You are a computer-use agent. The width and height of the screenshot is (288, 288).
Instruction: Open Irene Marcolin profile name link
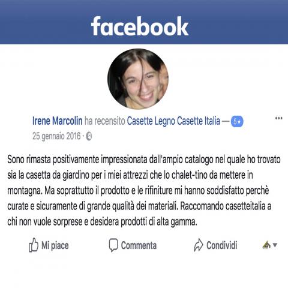point(58,121)
